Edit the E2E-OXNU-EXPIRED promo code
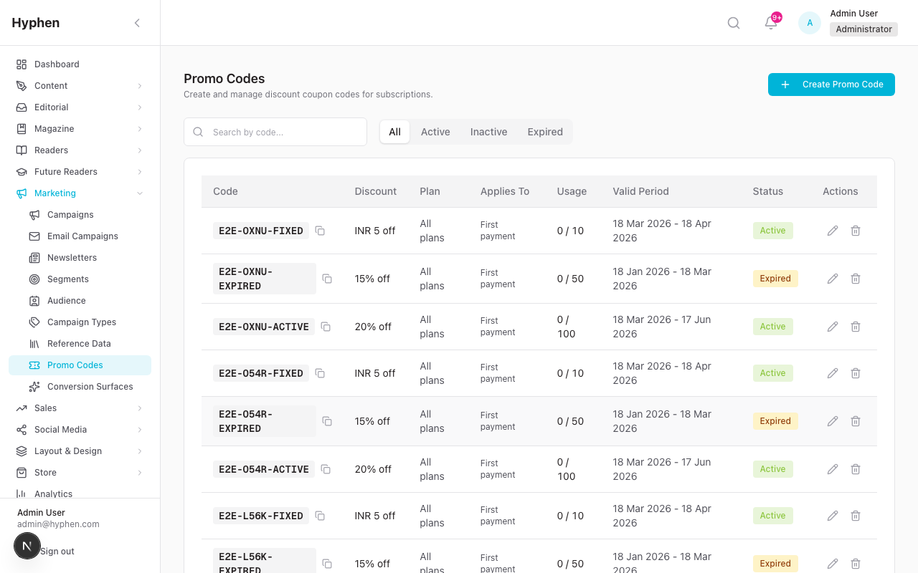 [x=833, y=279]
